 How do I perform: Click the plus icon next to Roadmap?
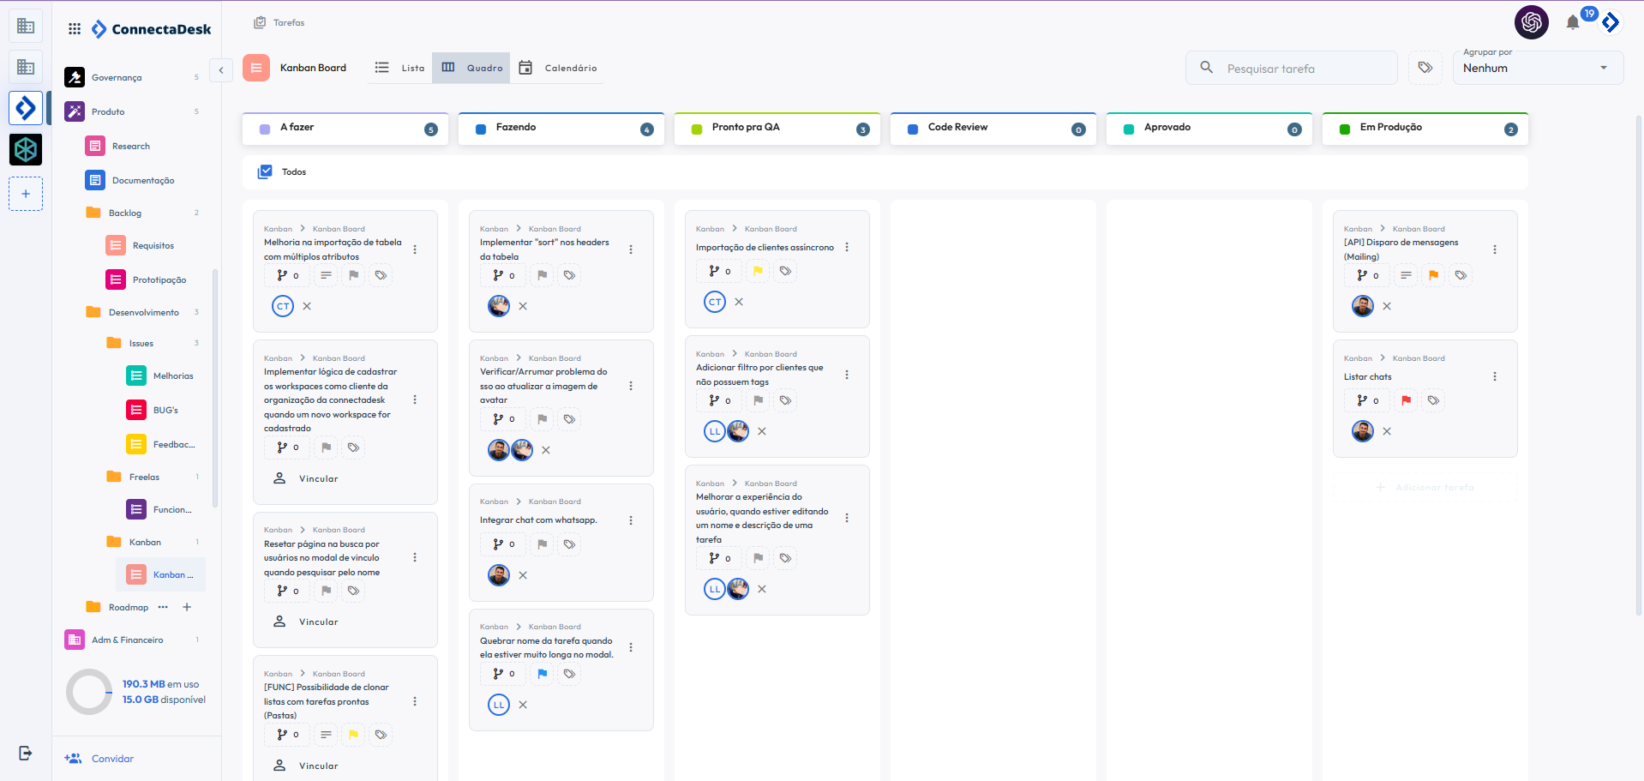(x=187, y=607)
